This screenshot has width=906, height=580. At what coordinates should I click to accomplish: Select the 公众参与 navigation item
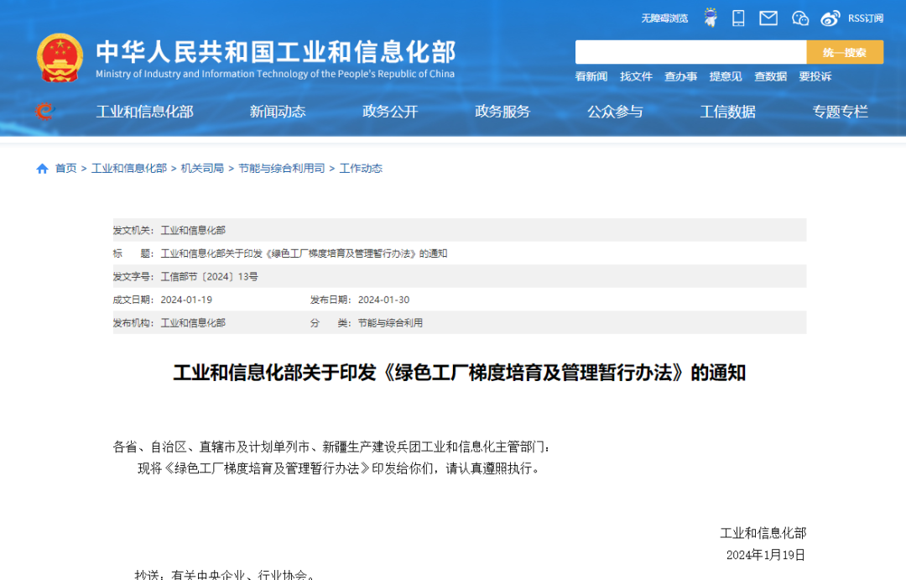click(617, 112)
